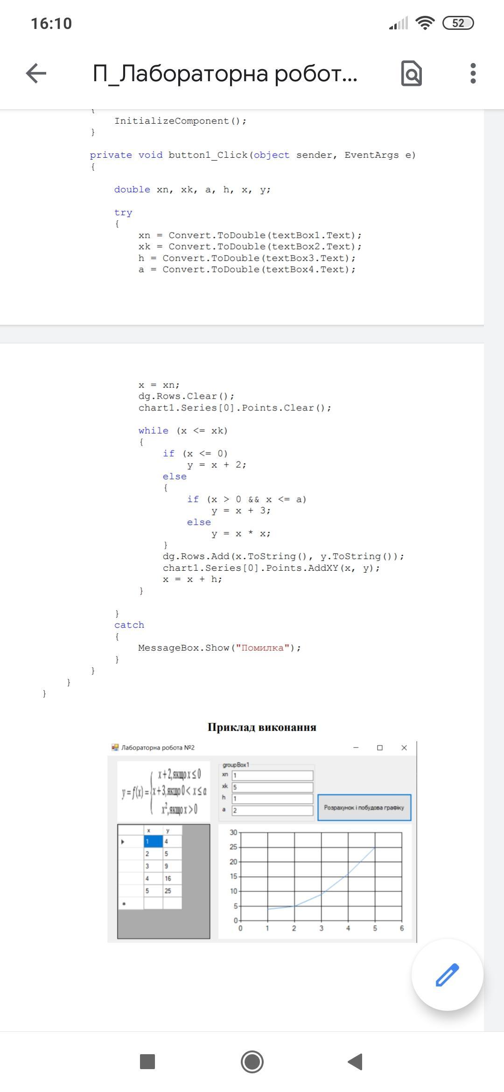Tap the document title П_Лабораторна робот…
Screen dimensions: 504x1092
pyautogui.click(x=225, y=73)
